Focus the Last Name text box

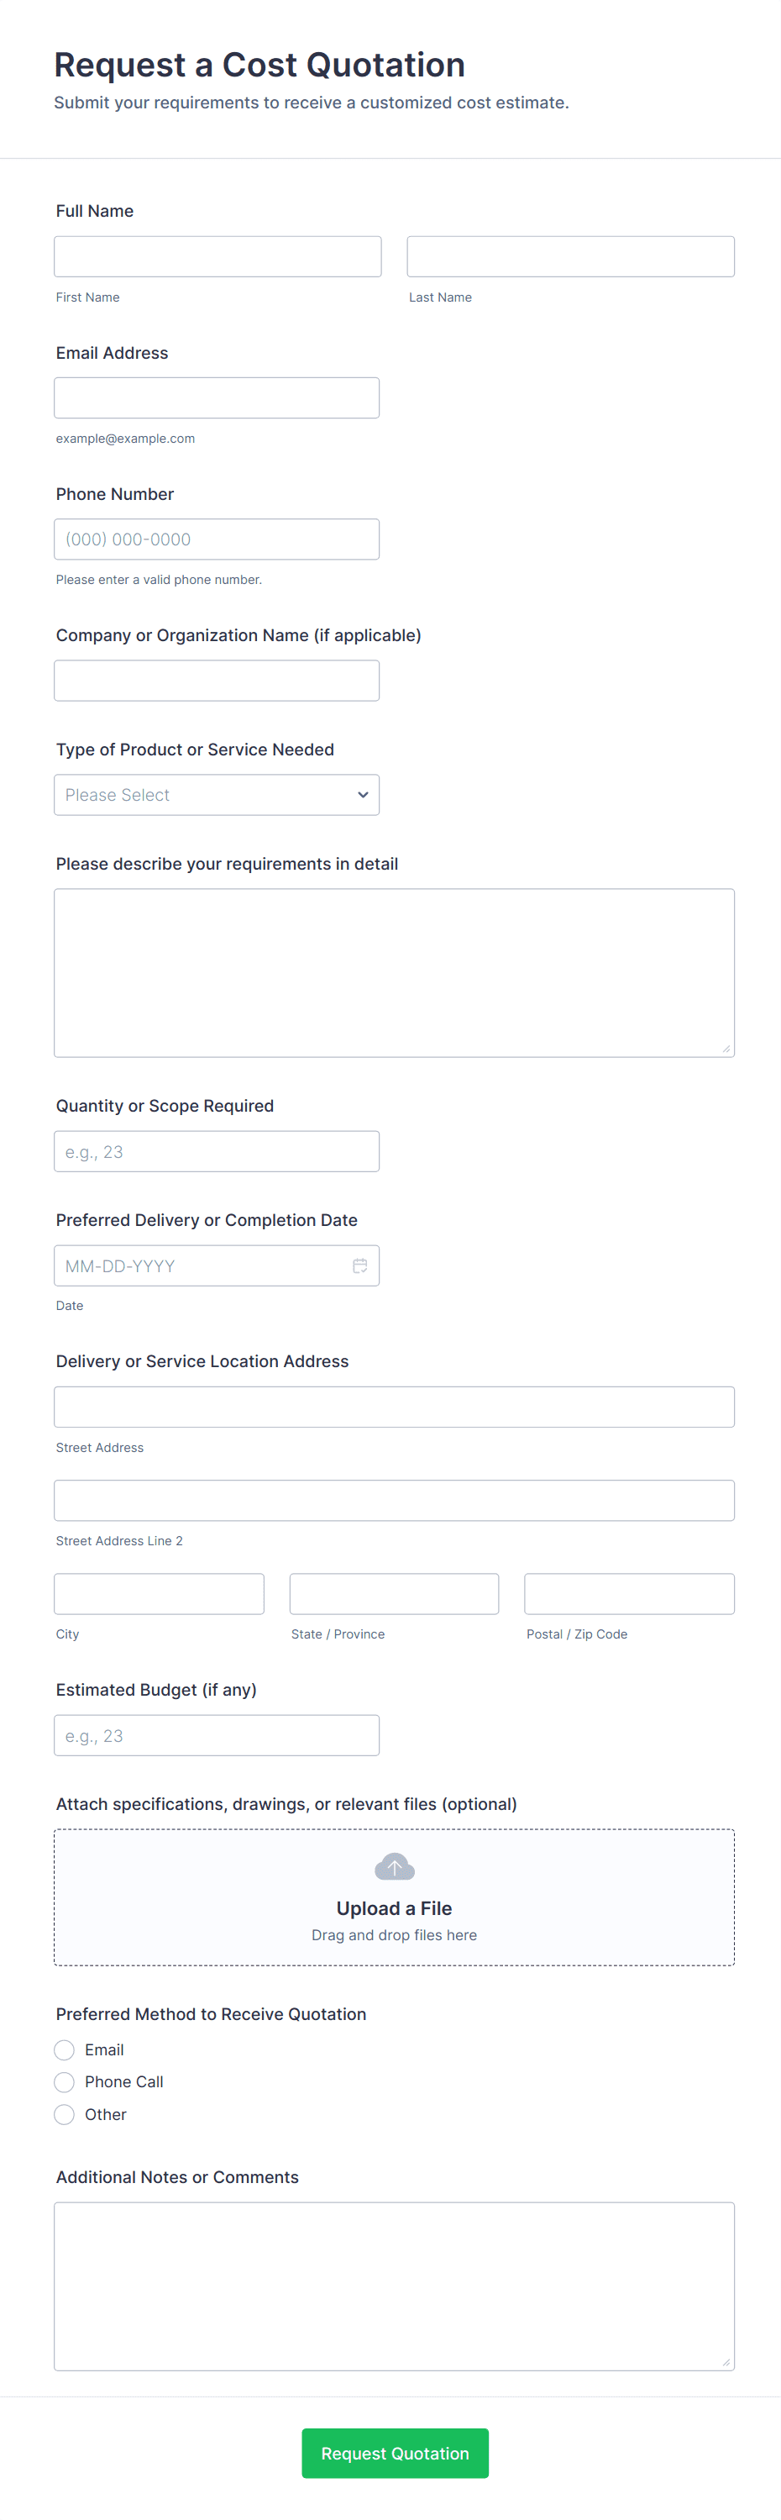570,256
